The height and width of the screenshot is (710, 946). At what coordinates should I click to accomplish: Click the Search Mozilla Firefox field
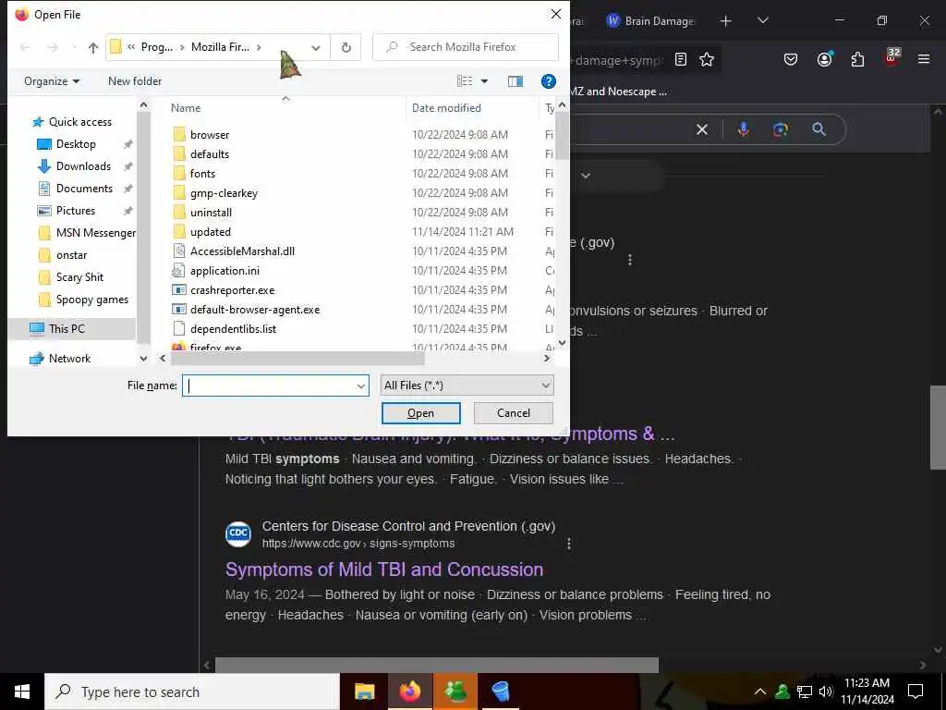click(466, 47)
